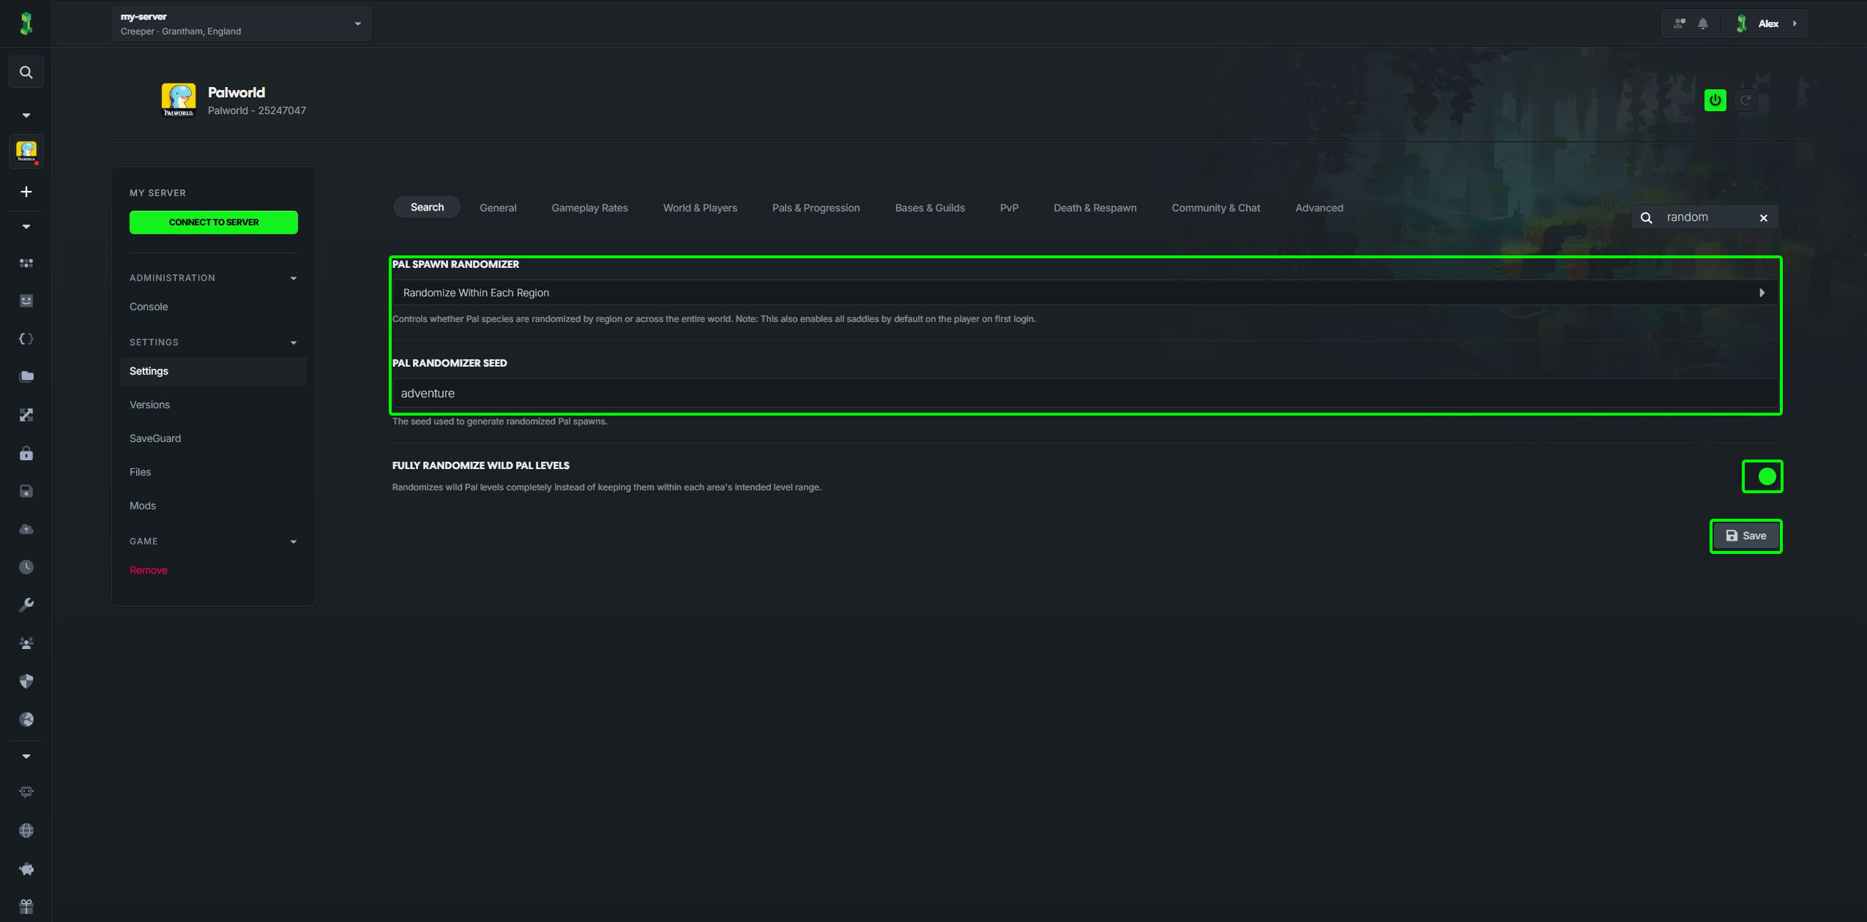Open the Pals & Progression tab
Viewport: 1867px width, 922px height.
click(816, 208)
